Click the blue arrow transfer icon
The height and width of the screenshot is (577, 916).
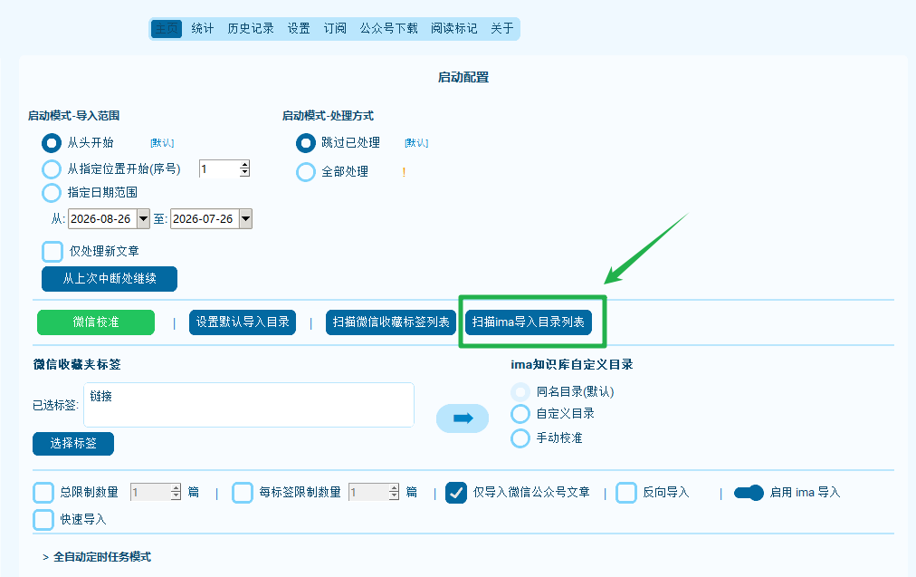[x=463, y=418]
